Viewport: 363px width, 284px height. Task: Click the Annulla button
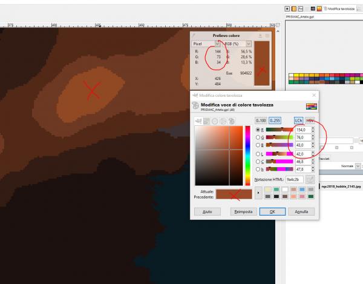click(301, 211)
